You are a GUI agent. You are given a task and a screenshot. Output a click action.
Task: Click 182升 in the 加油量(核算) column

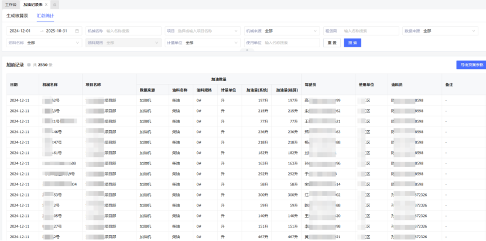click(293, 153)
